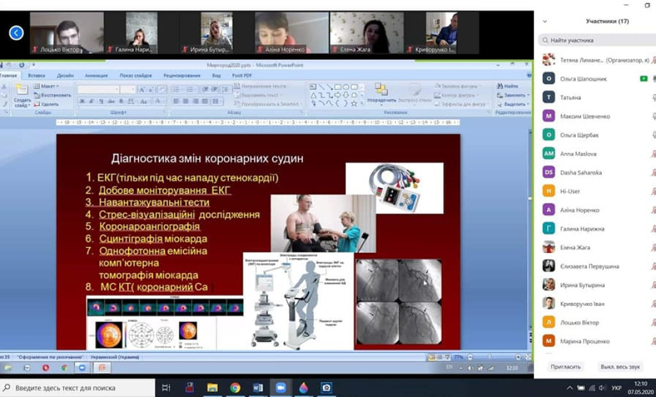Image resolution: width=656 pixels, height=397 pixels.
Task: Expand the Shapes gallery with its arrow
Action: 362,102
